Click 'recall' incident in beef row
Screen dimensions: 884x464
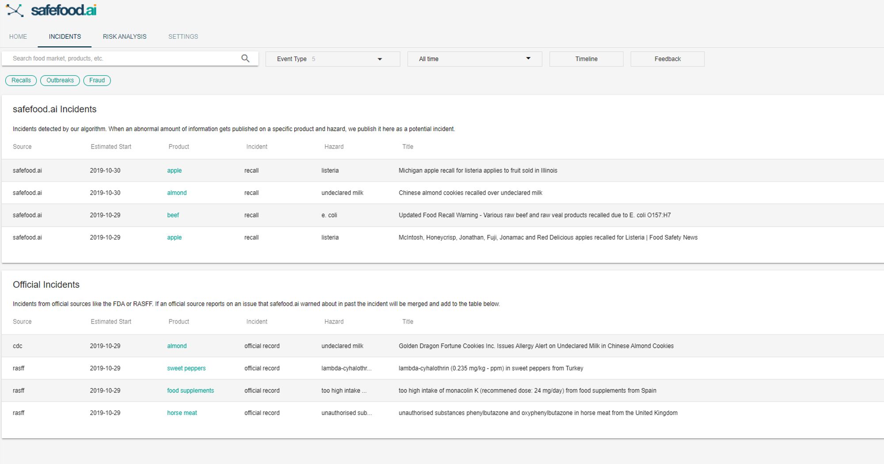coord(251,215)
